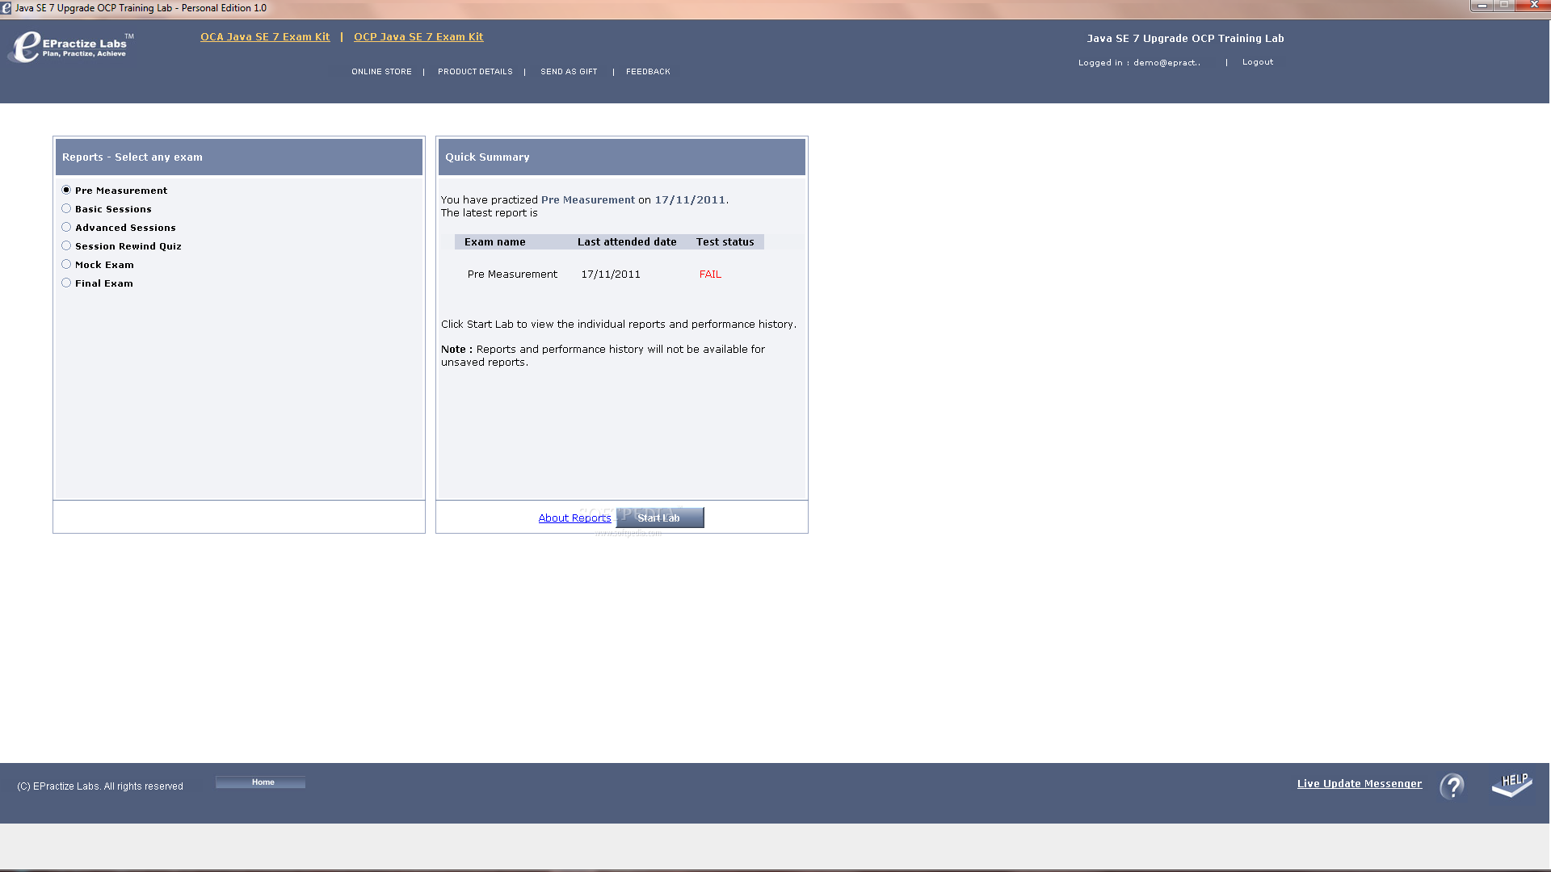This screenshot has width=1551, height=872.
Task: Click the app icon in title bar
Action: pos(6,8)
